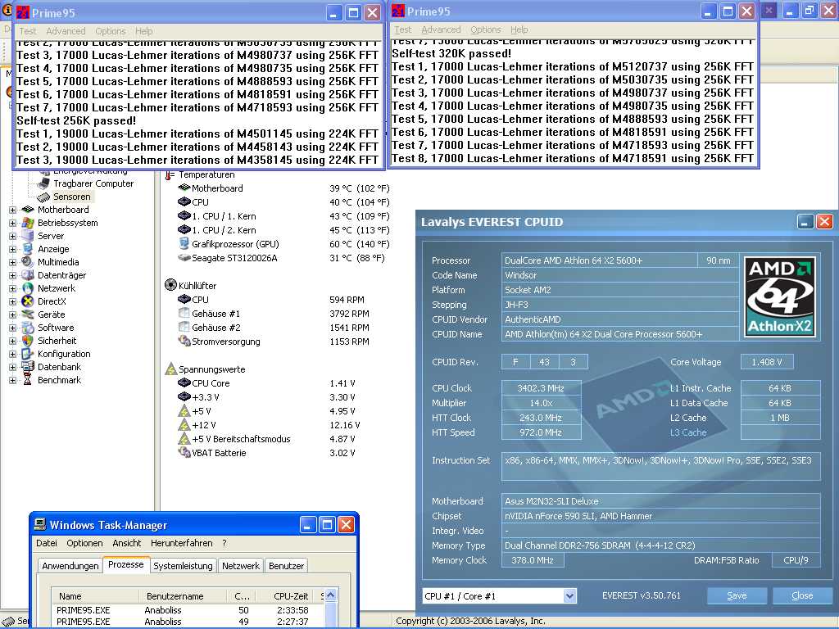Image resolution: width=839 pixels, height=629 pixels.
Task: Open the Options menu in right Prime95
Action: pyautogui.click(x=486, y=29)
